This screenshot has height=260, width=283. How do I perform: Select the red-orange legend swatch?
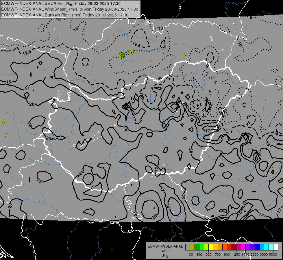(x=225, y=247)
